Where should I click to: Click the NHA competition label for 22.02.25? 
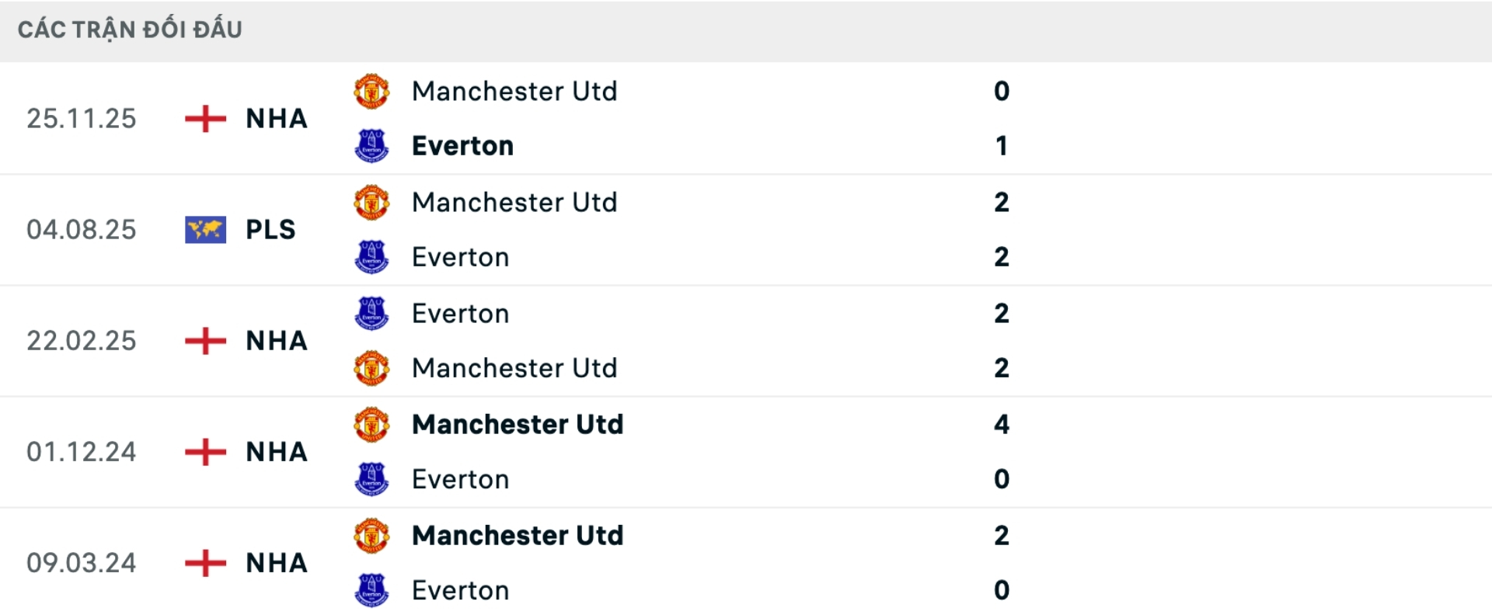coord(275,341)
